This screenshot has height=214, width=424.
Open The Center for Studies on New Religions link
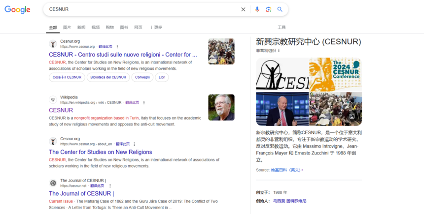click(x=101, y=153)
